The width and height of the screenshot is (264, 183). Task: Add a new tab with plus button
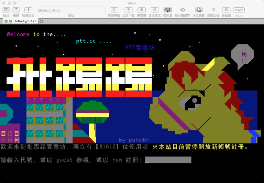pyautogui.click(x=41, y=21)
